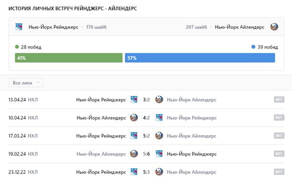Click the Islanders logo in the 13.04.24 row
The width and height of the screenshot is (292, 180).
coord(159,100)
